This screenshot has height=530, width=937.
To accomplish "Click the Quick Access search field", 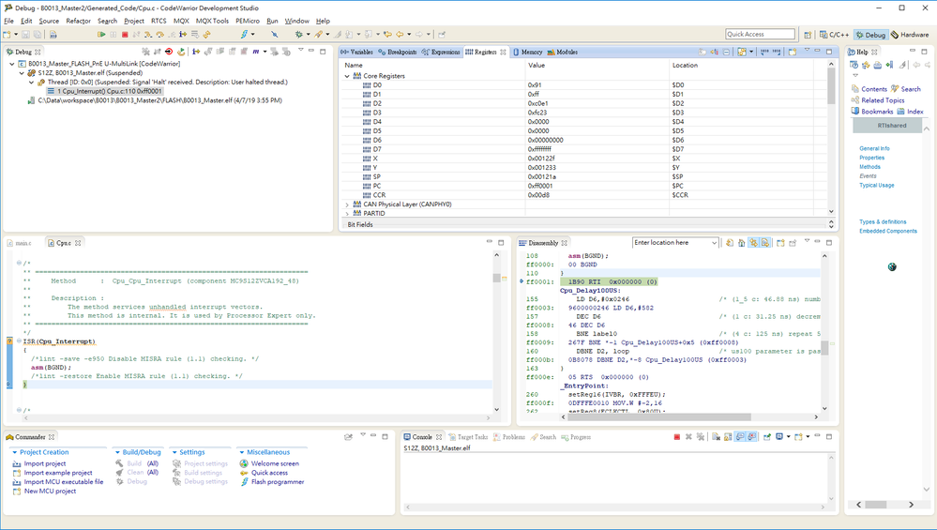I will pos(760,35).
